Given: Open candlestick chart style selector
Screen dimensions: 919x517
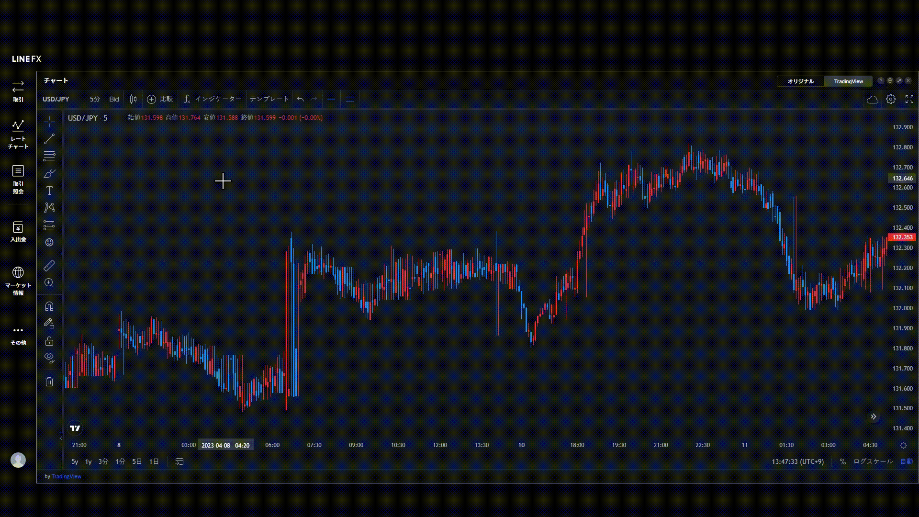Looking at the screenshot, I should coord(133,99).
